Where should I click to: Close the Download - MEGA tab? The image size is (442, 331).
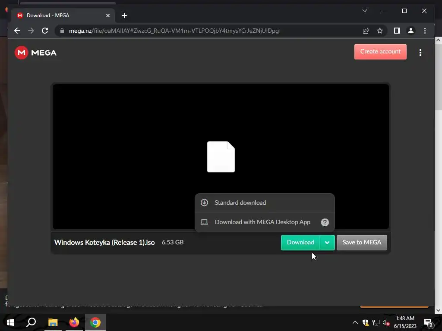(x=107, y=16)
